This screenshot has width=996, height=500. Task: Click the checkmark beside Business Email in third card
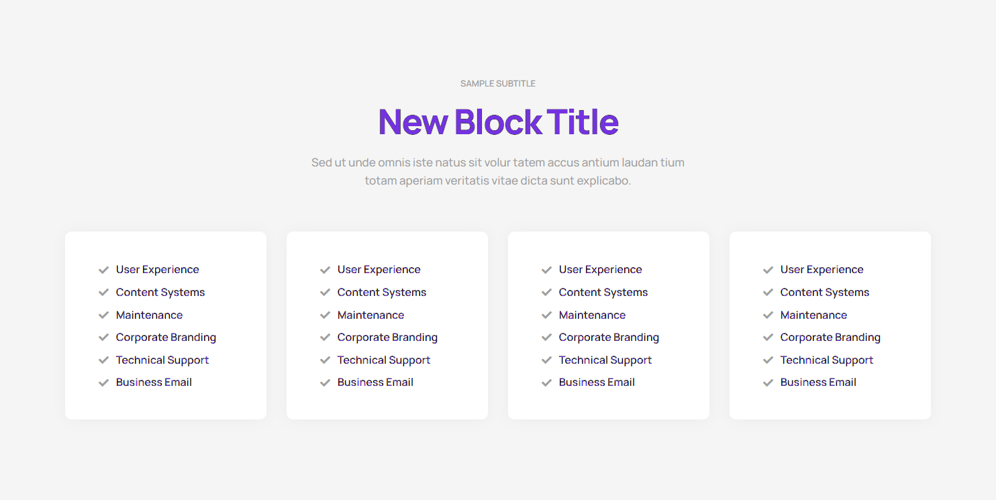coord(546,383)
